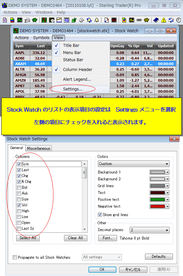
Task: Click the color-striped document toolbar icon
Action: tap(12, 20)
